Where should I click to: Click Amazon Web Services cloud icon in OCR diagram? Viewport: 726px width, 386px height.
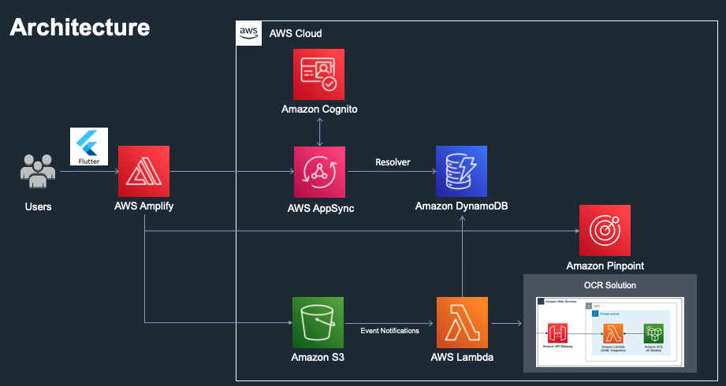(541, 301)
